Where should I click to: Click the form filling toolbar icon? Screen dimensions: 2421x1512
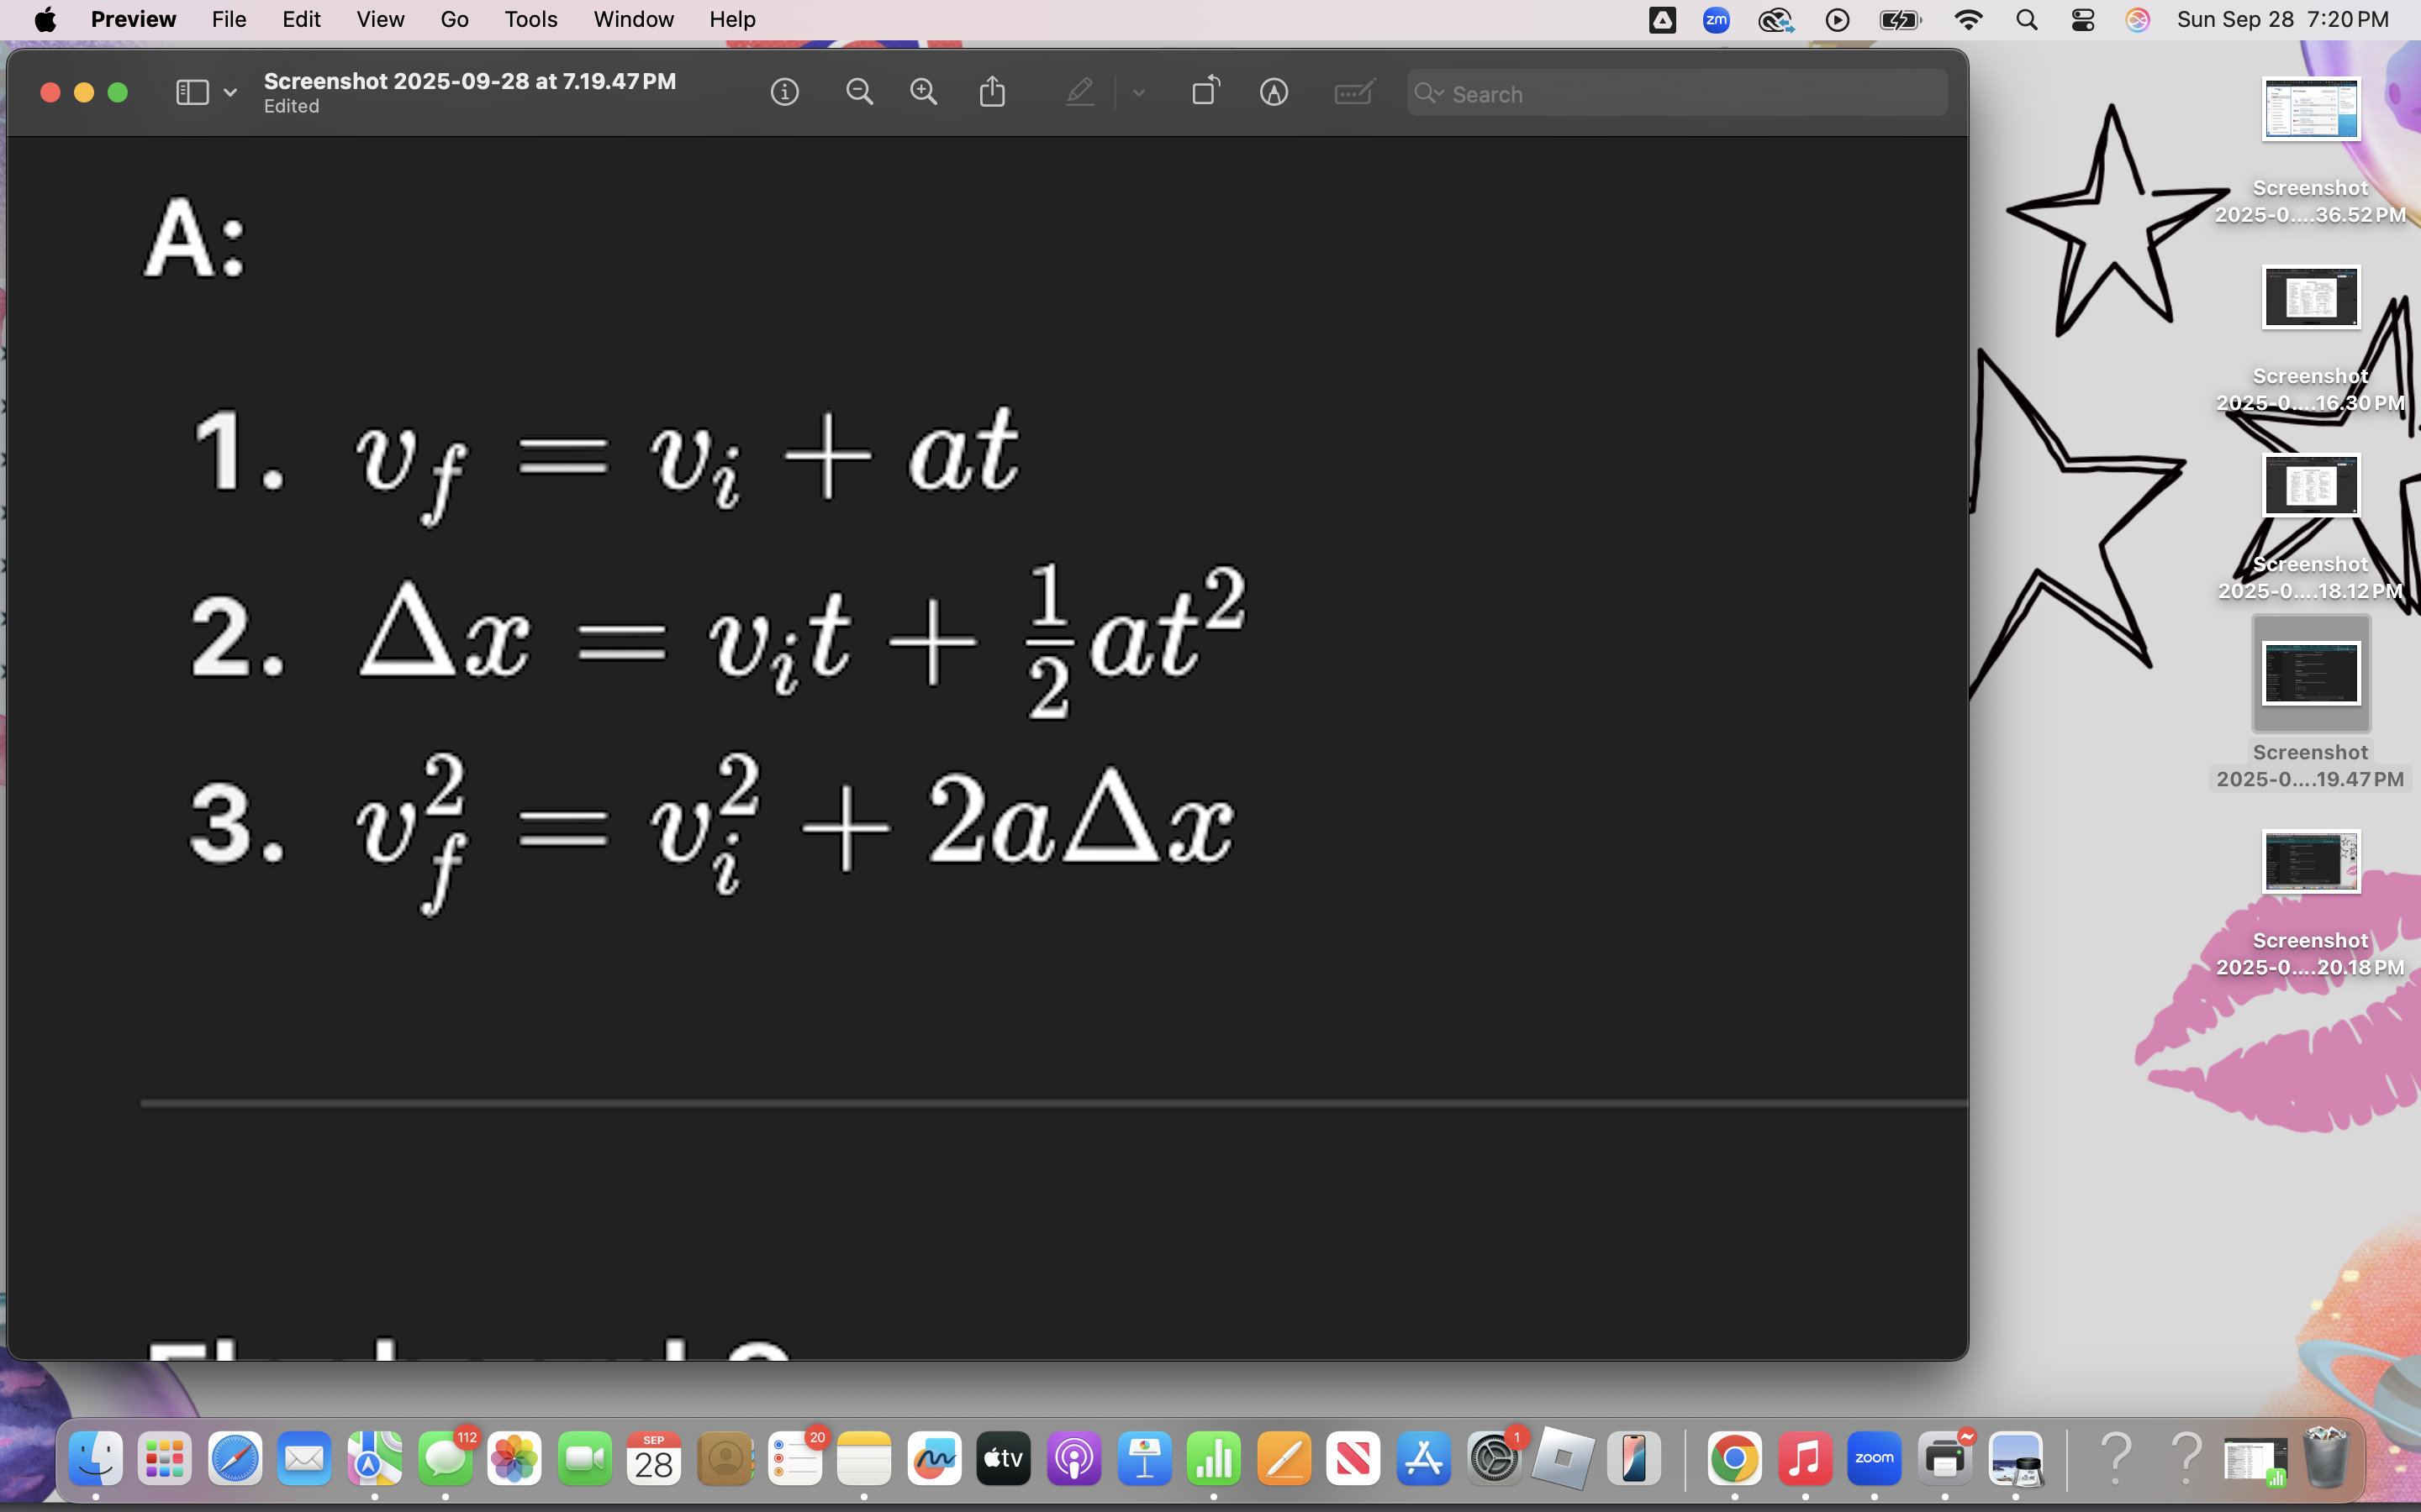click(1354, 93)
